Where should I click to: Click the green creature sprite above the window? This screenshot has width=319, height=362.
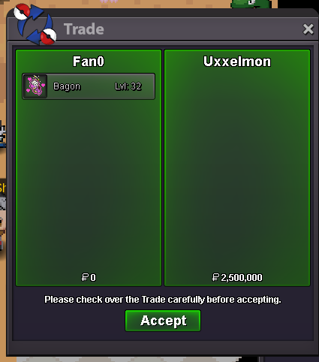click(251, 4)
